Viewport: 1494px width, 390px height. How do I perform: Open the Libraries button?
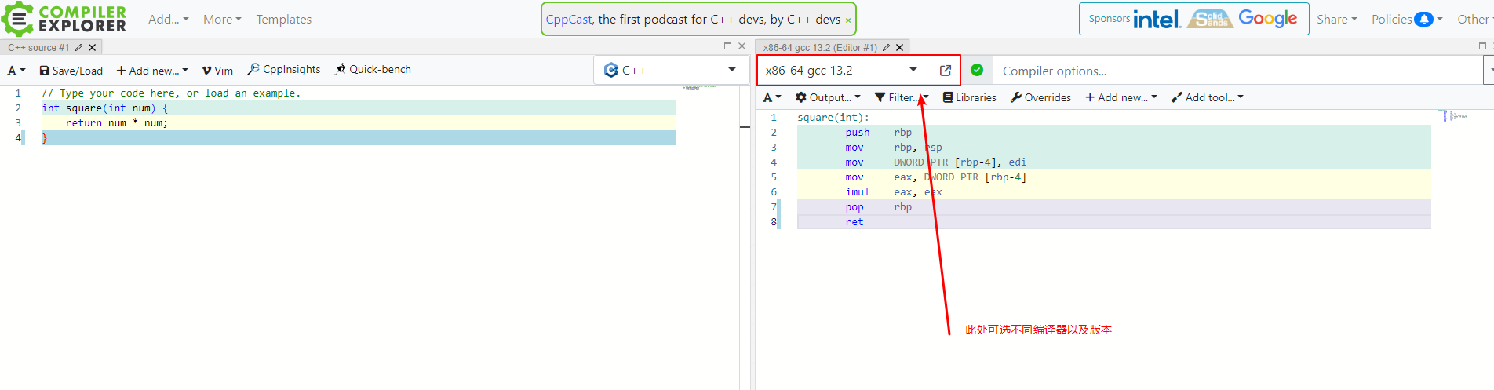coord(969,97)
